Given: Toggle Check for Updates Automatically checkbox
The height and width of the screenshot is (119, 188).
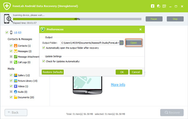Looking at the screenshot, I should coord(44,61).
